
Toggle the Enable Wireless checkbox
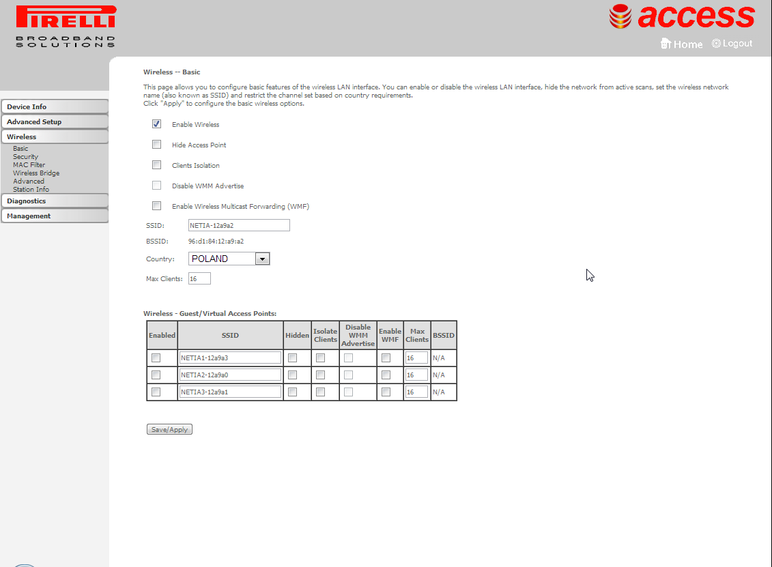coord(156,124)
